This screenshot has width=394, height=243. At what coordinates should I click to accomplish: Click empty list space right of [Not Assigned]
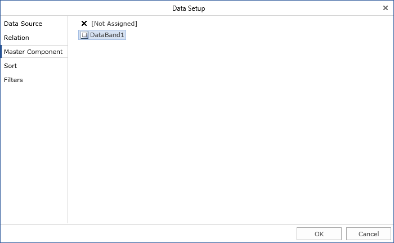[x=253, y=24]
